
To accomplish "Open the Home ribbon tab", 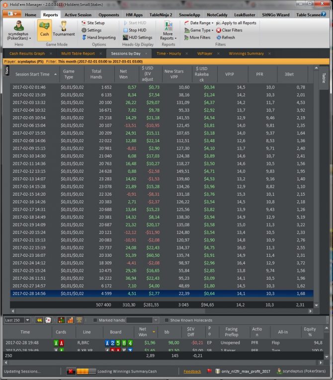I will [x=30, y=15].
